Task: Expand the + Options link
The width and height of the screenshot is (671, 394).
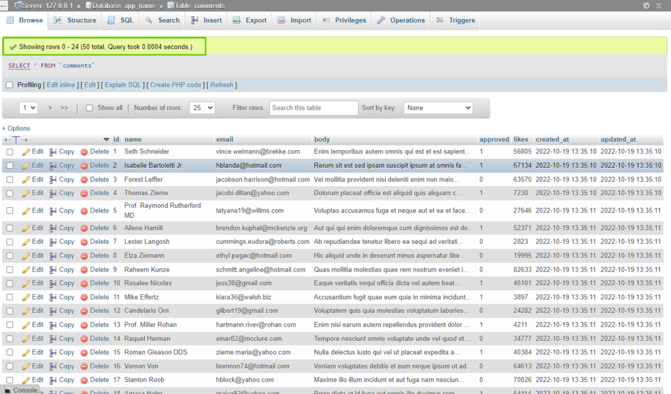Action: (16, 128)
